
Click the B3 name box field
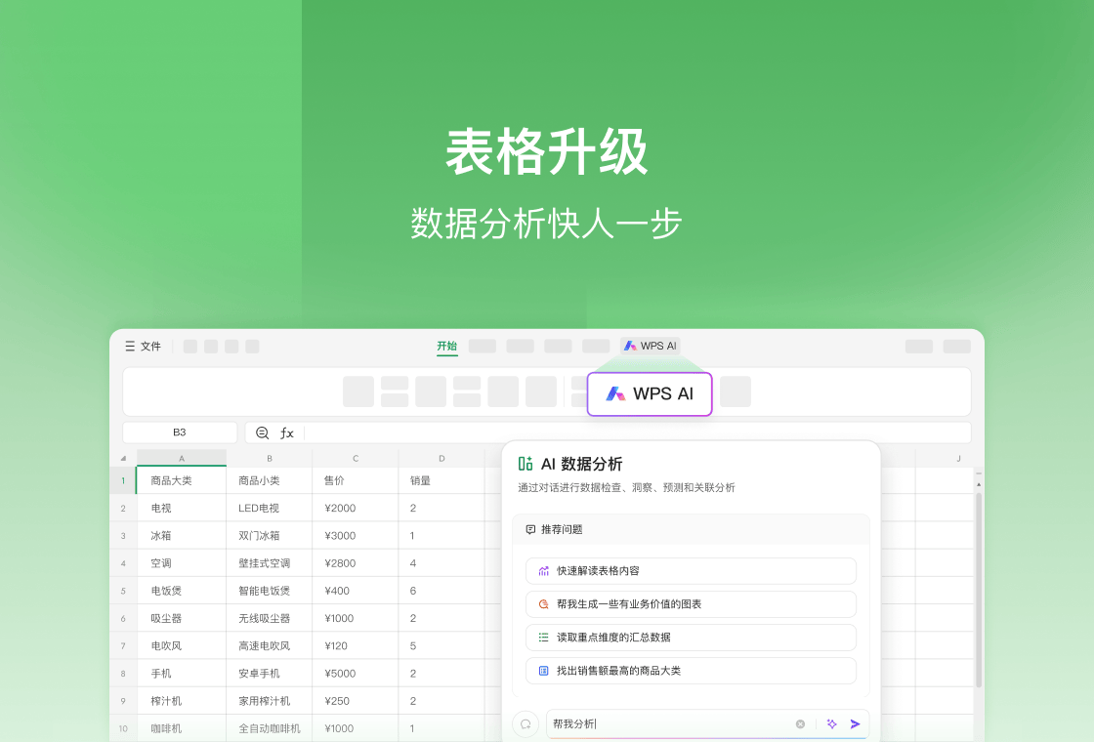[x=180, y=433]
